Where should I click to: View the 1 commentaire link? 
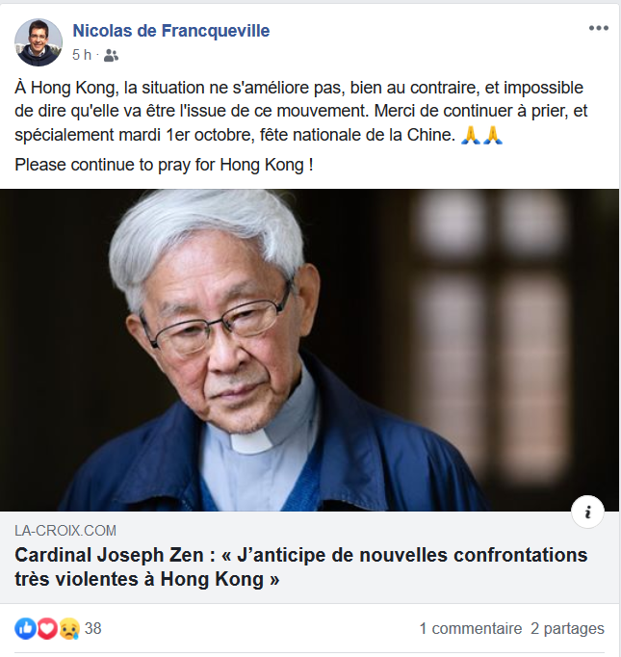tap(471, 628)
